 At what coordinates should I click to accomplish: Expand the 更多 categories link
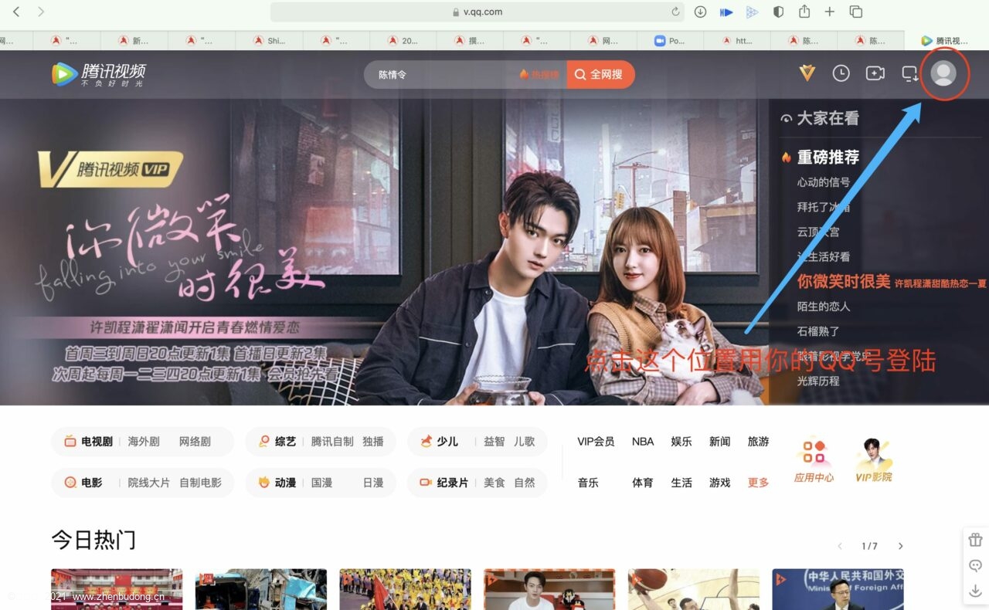click(758, 483)
